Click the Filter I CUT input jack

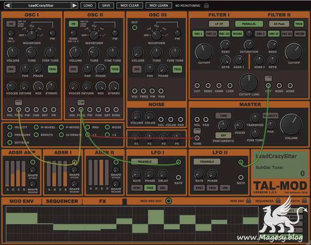point(197,86)
